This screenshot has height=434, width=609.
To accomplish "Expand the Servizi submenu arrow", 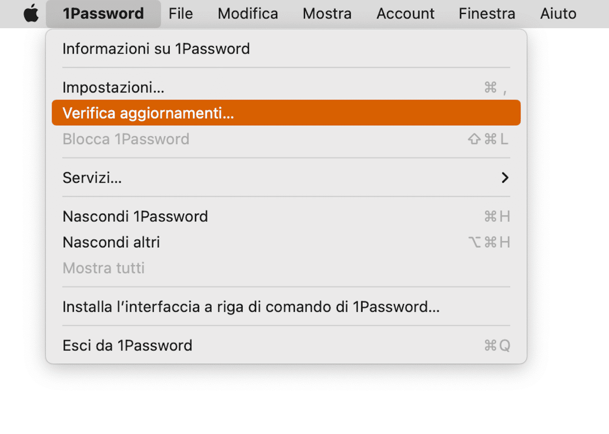I will [505, 177].
